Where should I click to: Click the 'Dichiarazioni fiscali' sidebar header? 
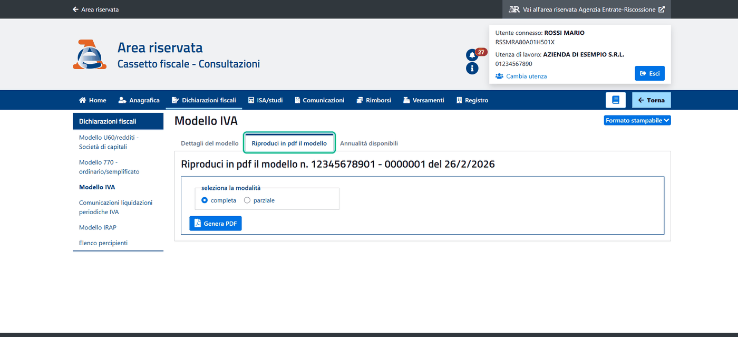click(118, 121)
